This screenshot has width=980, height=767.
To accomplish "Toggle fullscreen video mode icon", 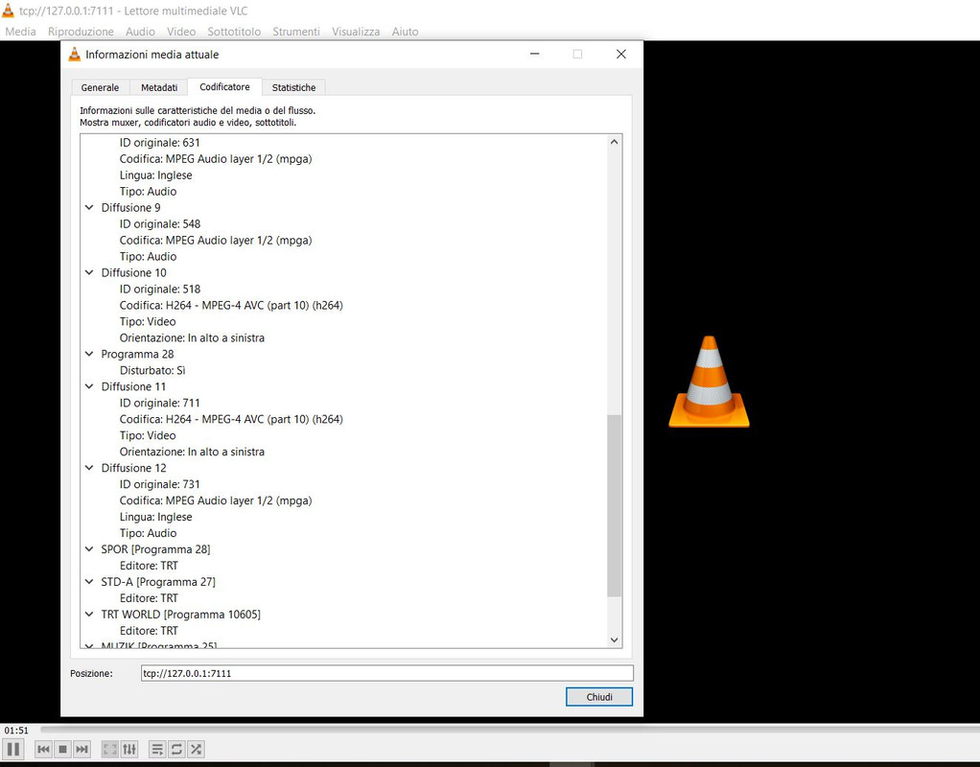I will 110,749.
